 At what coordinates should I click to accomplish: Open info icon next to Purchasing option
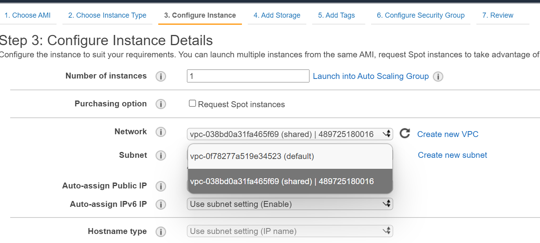pyautogui.click(x=161, y=104)
